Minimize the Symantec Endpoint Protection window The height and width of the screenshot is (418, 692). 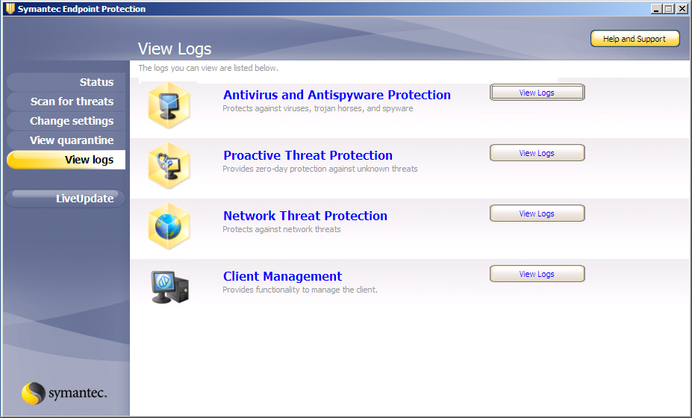coord(656,9)
